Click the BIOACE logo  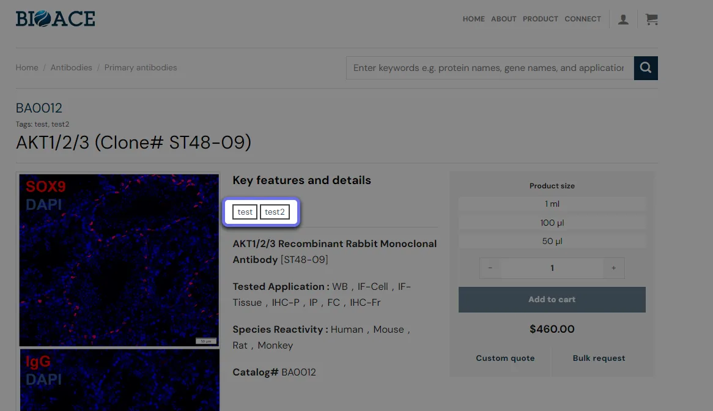[56, 18]
